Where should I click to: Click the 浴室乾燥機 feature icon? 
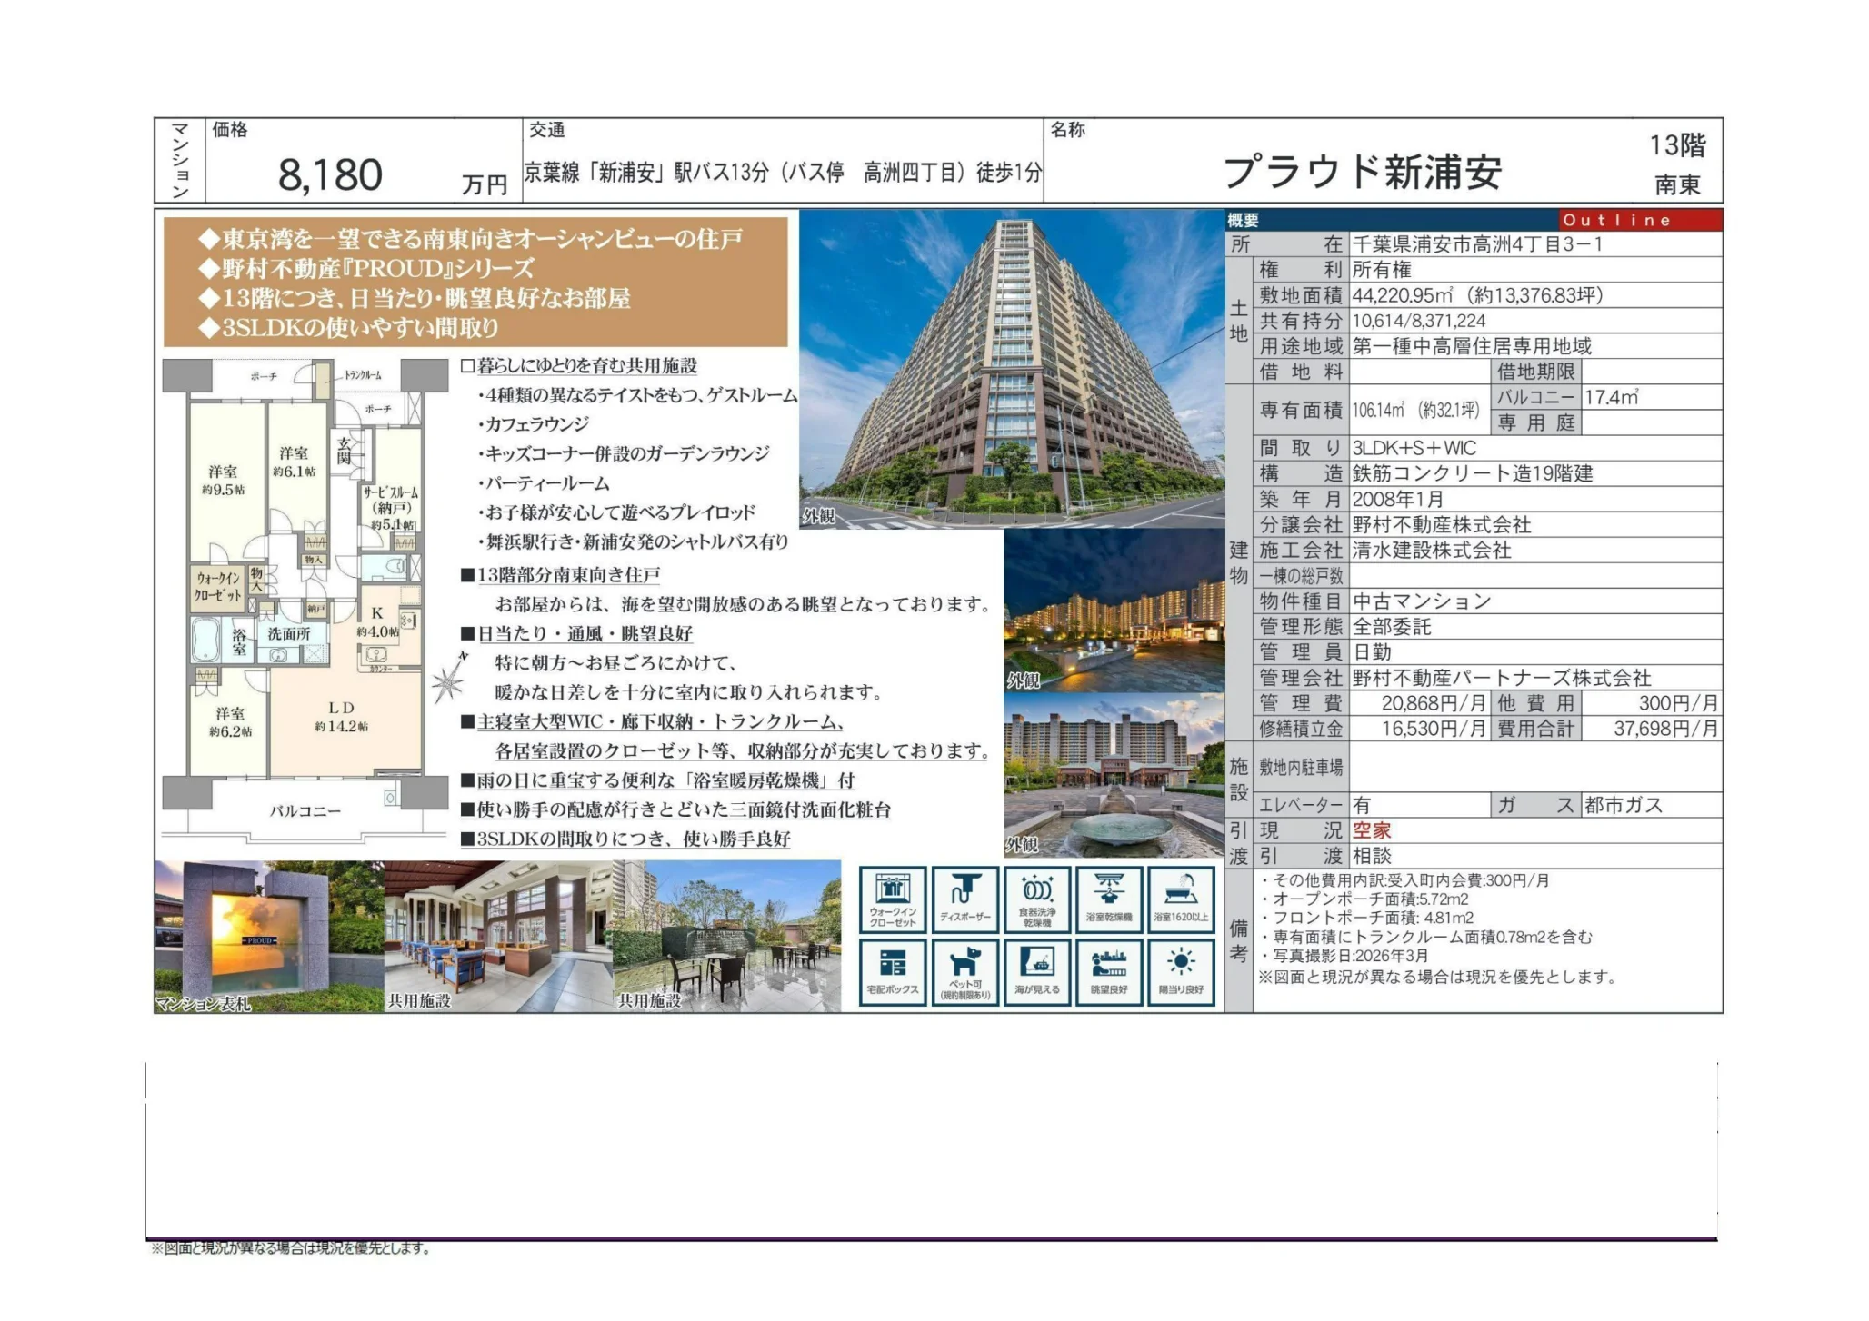1109,899
